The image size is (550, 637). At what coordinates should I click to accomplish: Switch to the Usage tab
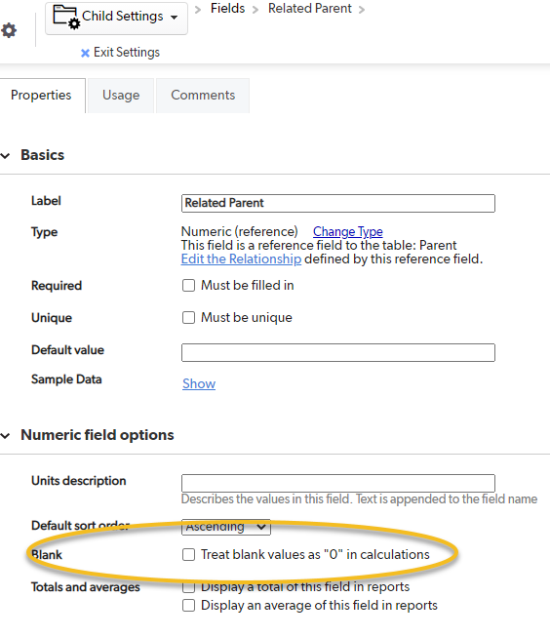pos(121,95)
